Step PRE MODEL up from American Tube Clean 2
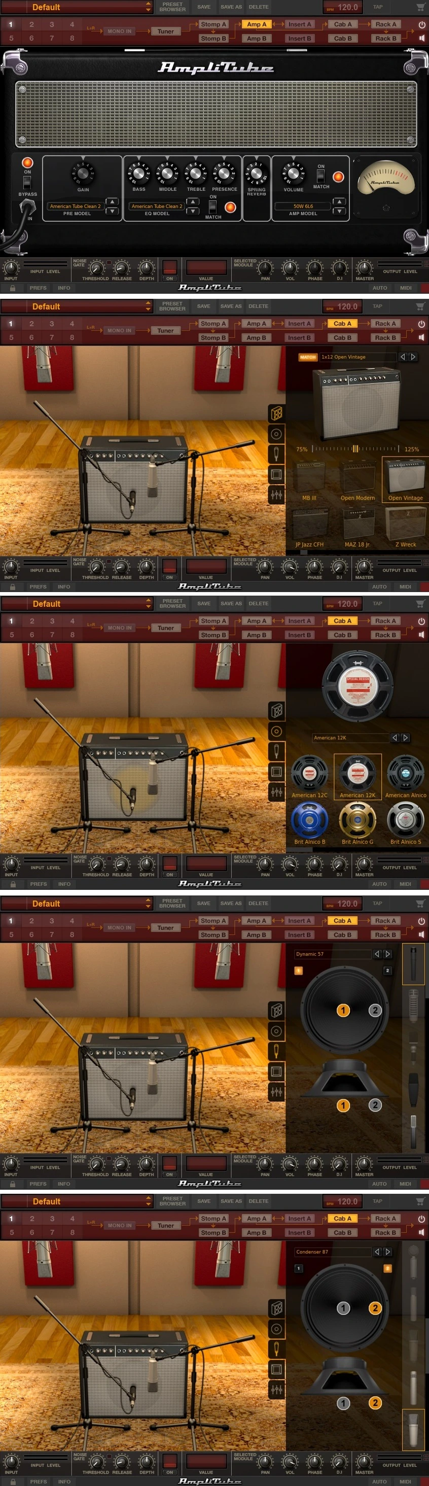The width and height of the screenshot is (429, 1486). click(113, 202)
